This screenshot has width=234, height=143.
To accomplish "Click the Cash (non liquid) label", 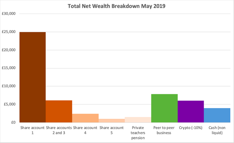I will click(217, 130).
